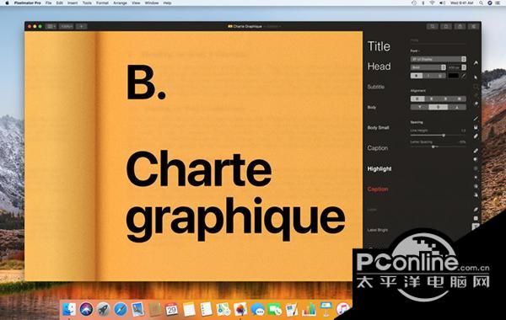Toggle Italic text formatting
This screenshot has width=506, height=320.
point(428,76)
